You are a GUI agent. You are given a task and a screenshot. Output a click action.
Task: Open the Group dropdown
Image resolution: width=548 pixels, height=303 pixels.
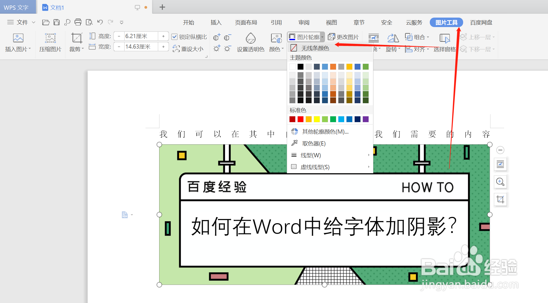pos(417,37)
